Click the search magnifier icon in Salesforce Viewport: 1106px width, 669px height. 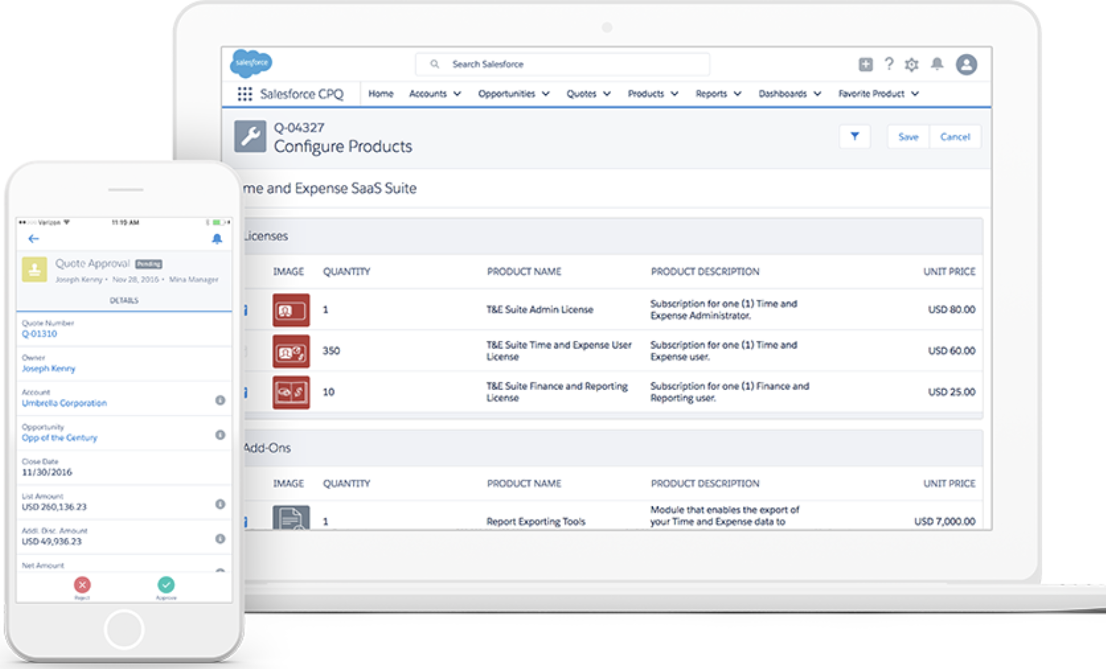435,64
